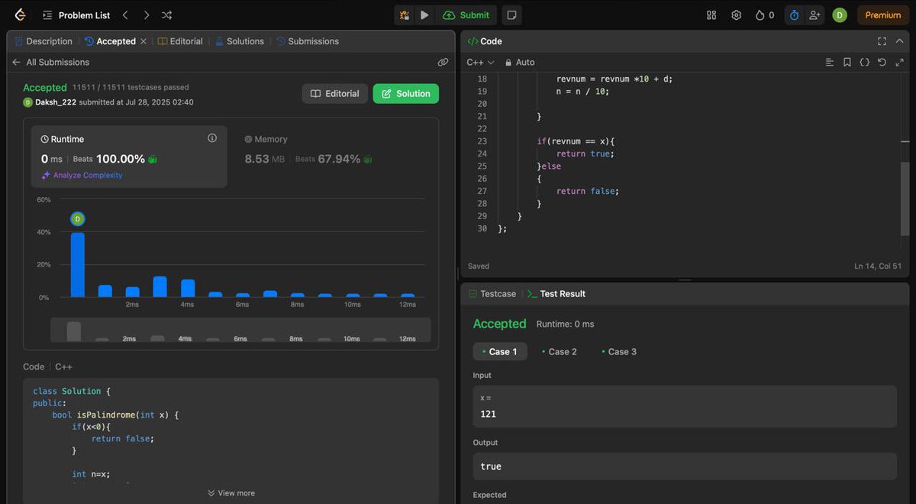Copy submission link icon
916x504 pixels.
point(443,62)
